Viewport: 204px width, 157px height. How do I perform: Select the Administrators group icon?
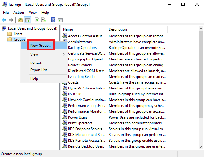(x=65, y=42)
